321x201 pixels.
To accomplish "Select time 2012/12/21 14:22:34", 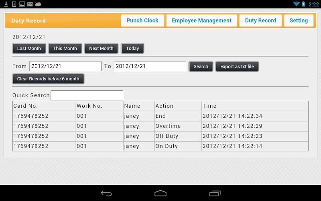I will pos(255,116).
